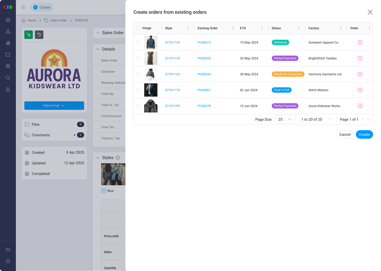Open existing order PO00034 link
Viewport: 381px width, 271px height.
(x=204, y=74)
